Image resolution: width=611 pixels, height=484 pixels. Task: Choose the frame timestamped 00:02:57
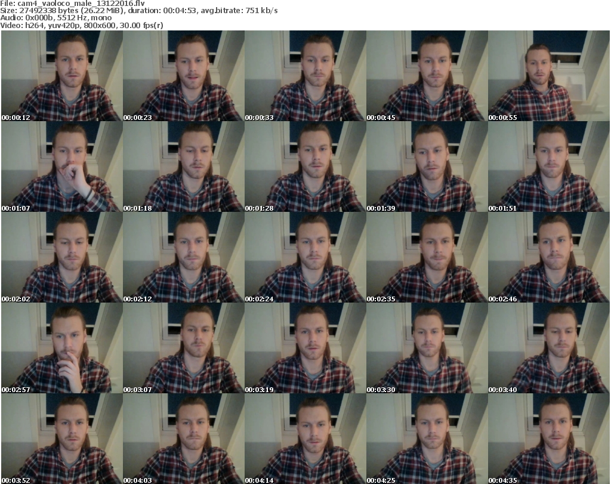(62, 348)
